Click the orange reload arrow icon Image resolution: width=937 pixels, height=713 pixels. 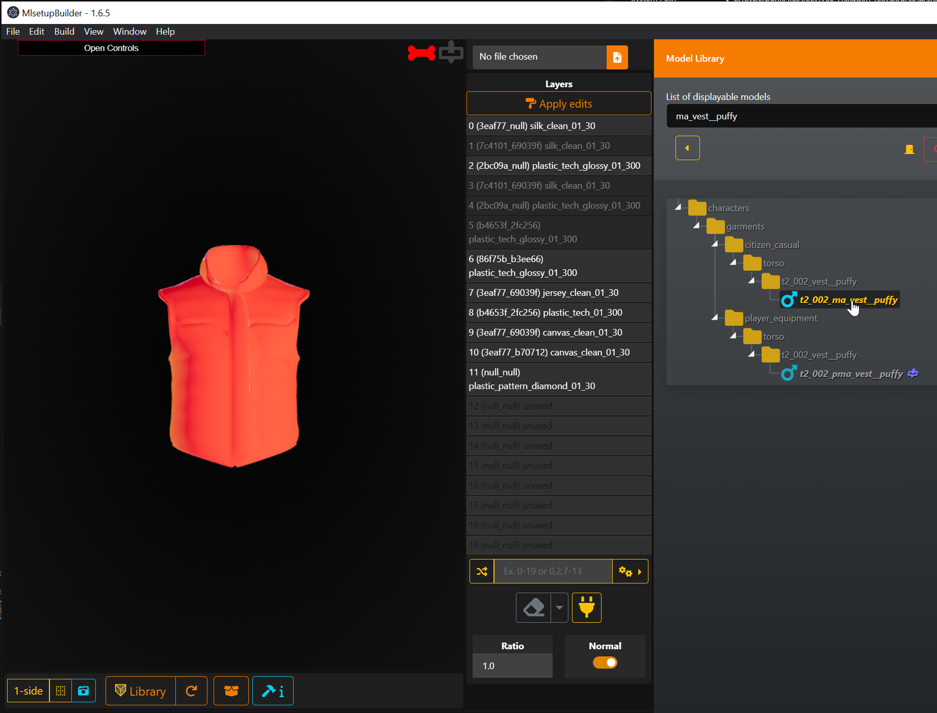(x=191, y=691)
